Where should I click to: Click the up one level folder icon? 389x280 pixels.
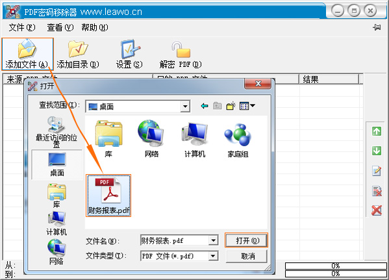click(x=218, y=106)
